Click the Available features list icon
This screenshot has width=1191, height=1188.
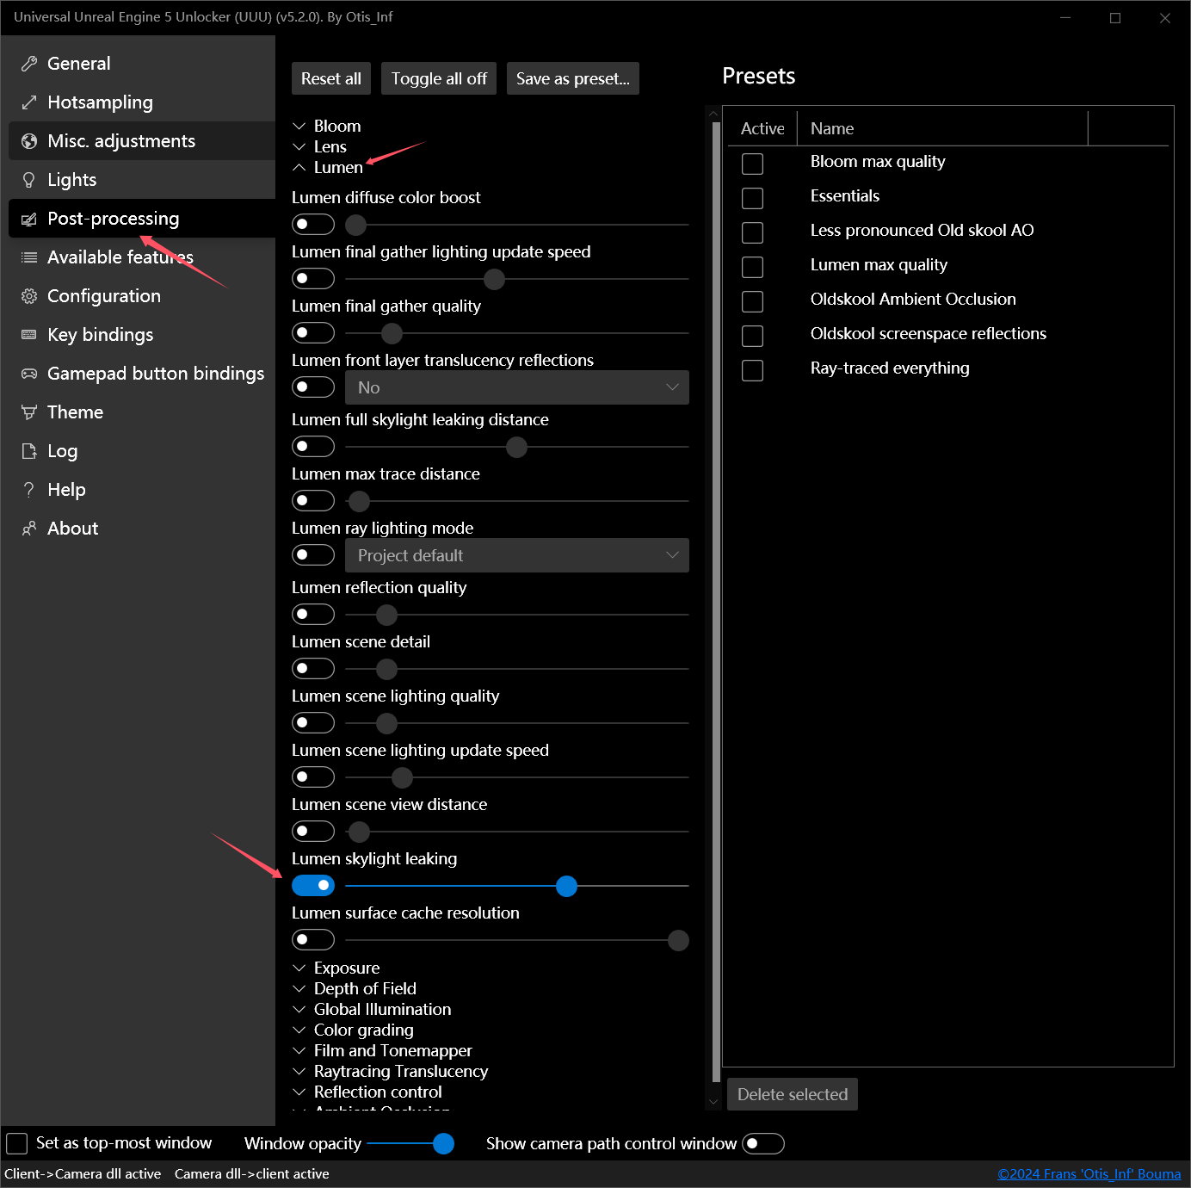click(29, 257)
